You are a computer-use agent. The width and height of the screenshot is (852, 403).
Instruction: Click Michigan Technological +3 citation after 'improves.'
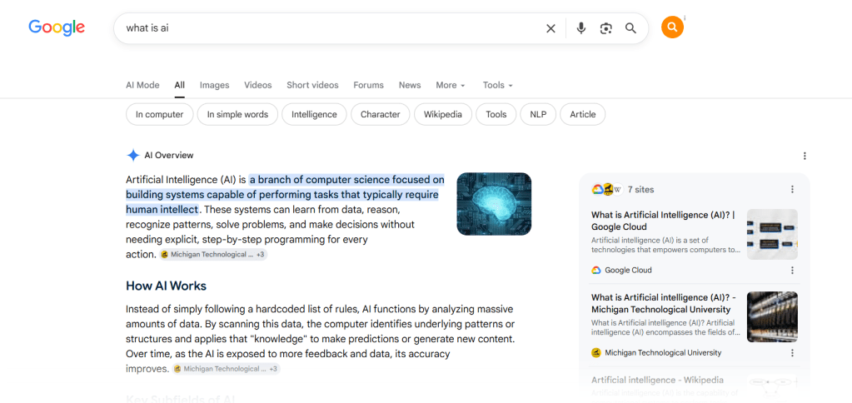pos(226,369)
